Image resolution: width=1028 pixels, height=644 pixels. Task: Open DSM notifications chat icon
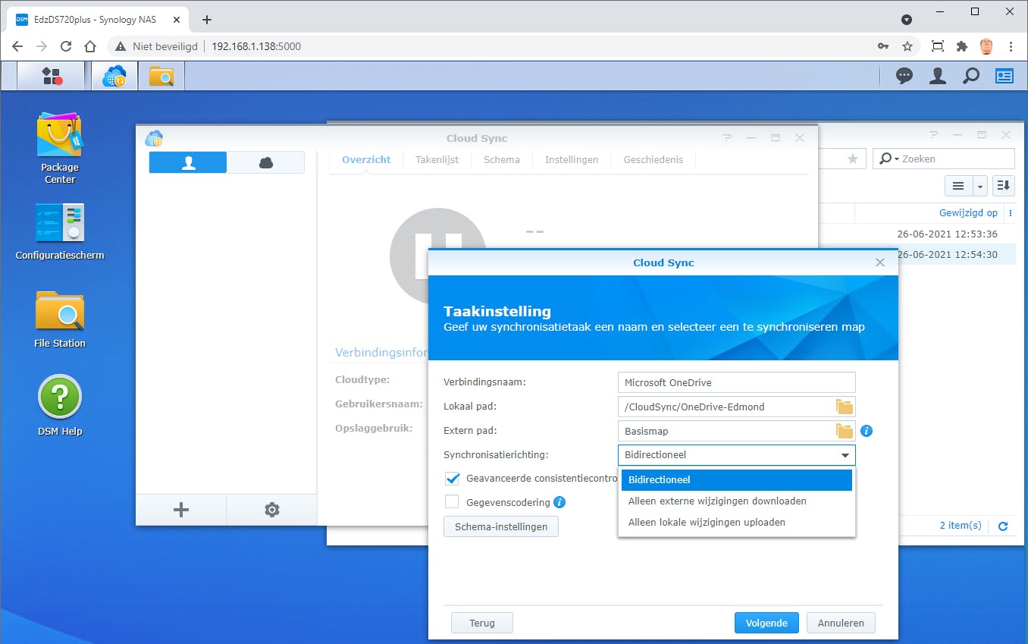[x=904, y=76]
